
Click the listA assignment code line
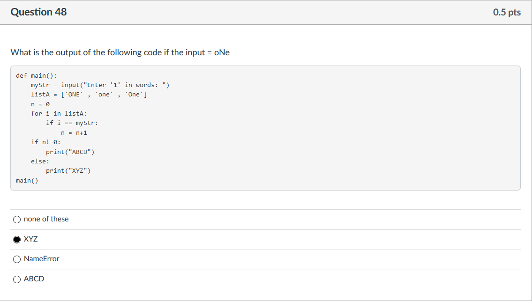[x=89, y=94]
